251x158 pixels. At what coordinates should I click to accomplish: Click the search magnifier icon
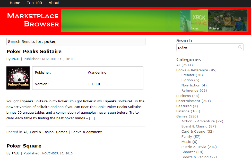click(240, 47)
